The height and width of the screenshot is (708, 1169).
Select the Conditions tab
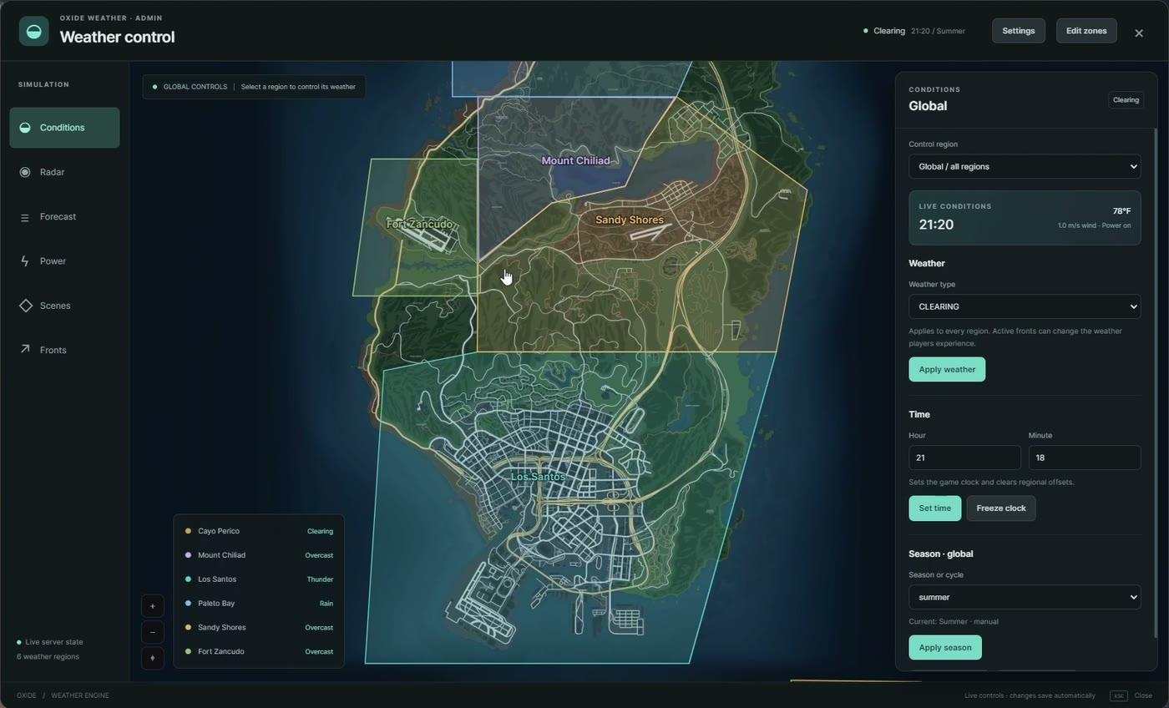[x=64, y=128]
